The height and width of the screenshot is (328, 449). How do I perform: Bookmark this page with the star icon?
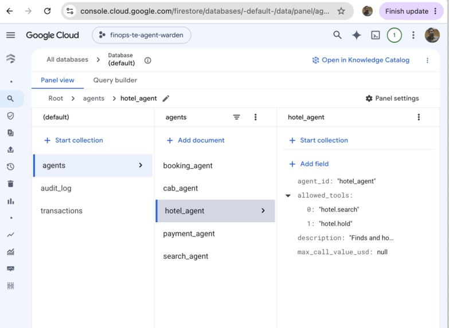click(341, 11)
